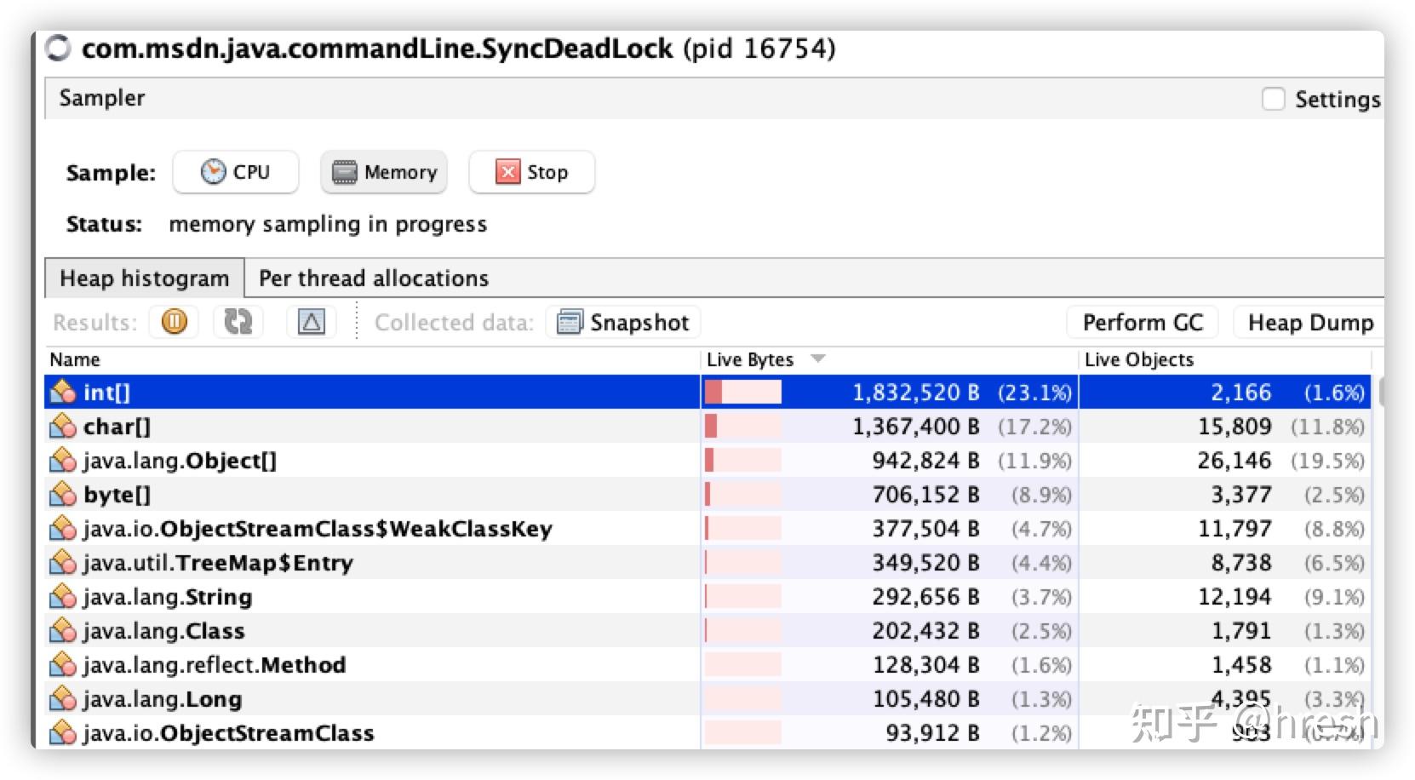Toggle sort arrow on Live Bytes column
The image size is (1415, 780).
[x=818, y=358]
